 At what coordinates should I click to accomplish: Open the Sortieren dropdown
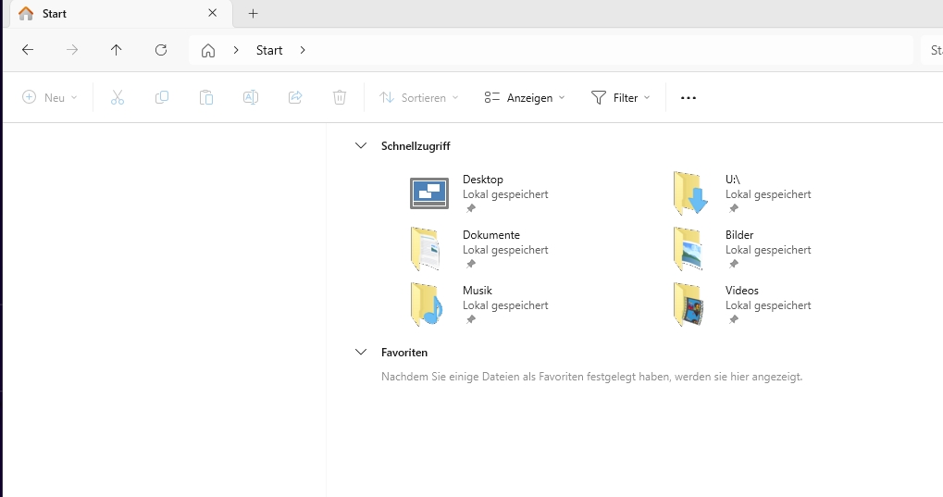419,97
